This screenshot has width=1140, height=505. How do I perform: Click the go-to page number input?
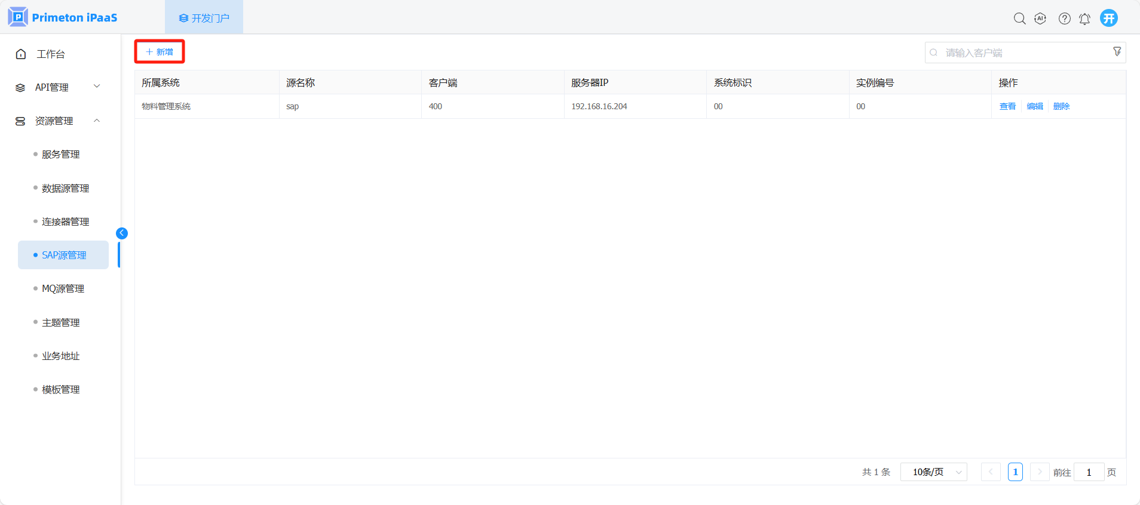[1088, 472]
